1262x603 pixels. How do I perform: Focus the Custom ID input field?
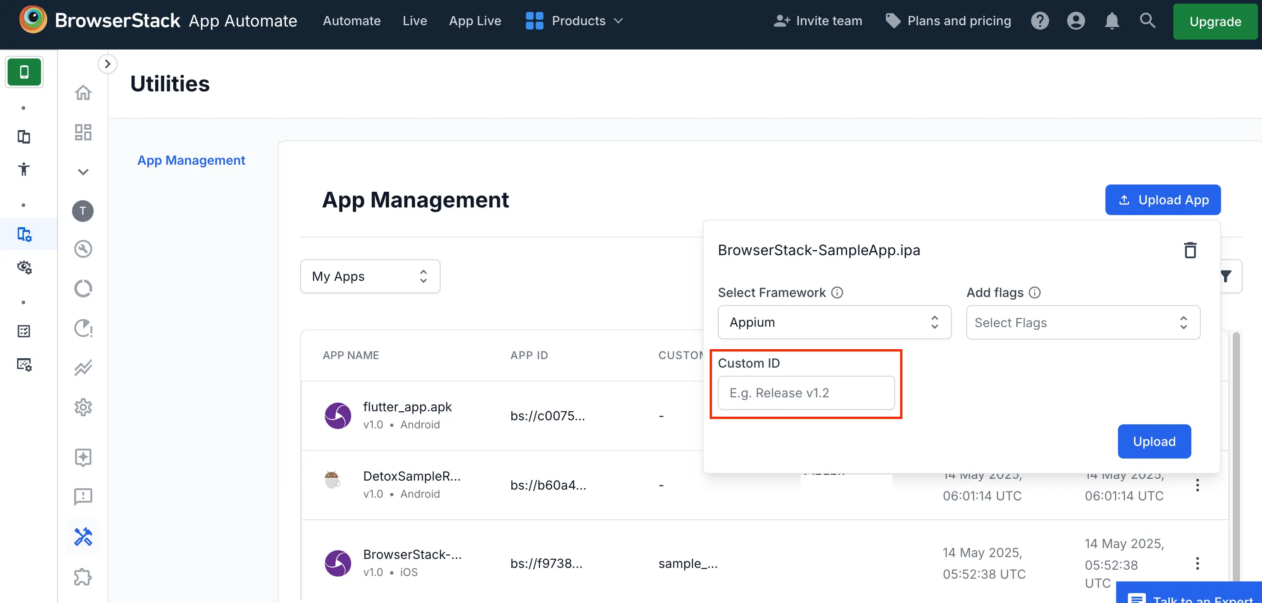point(806,393)
